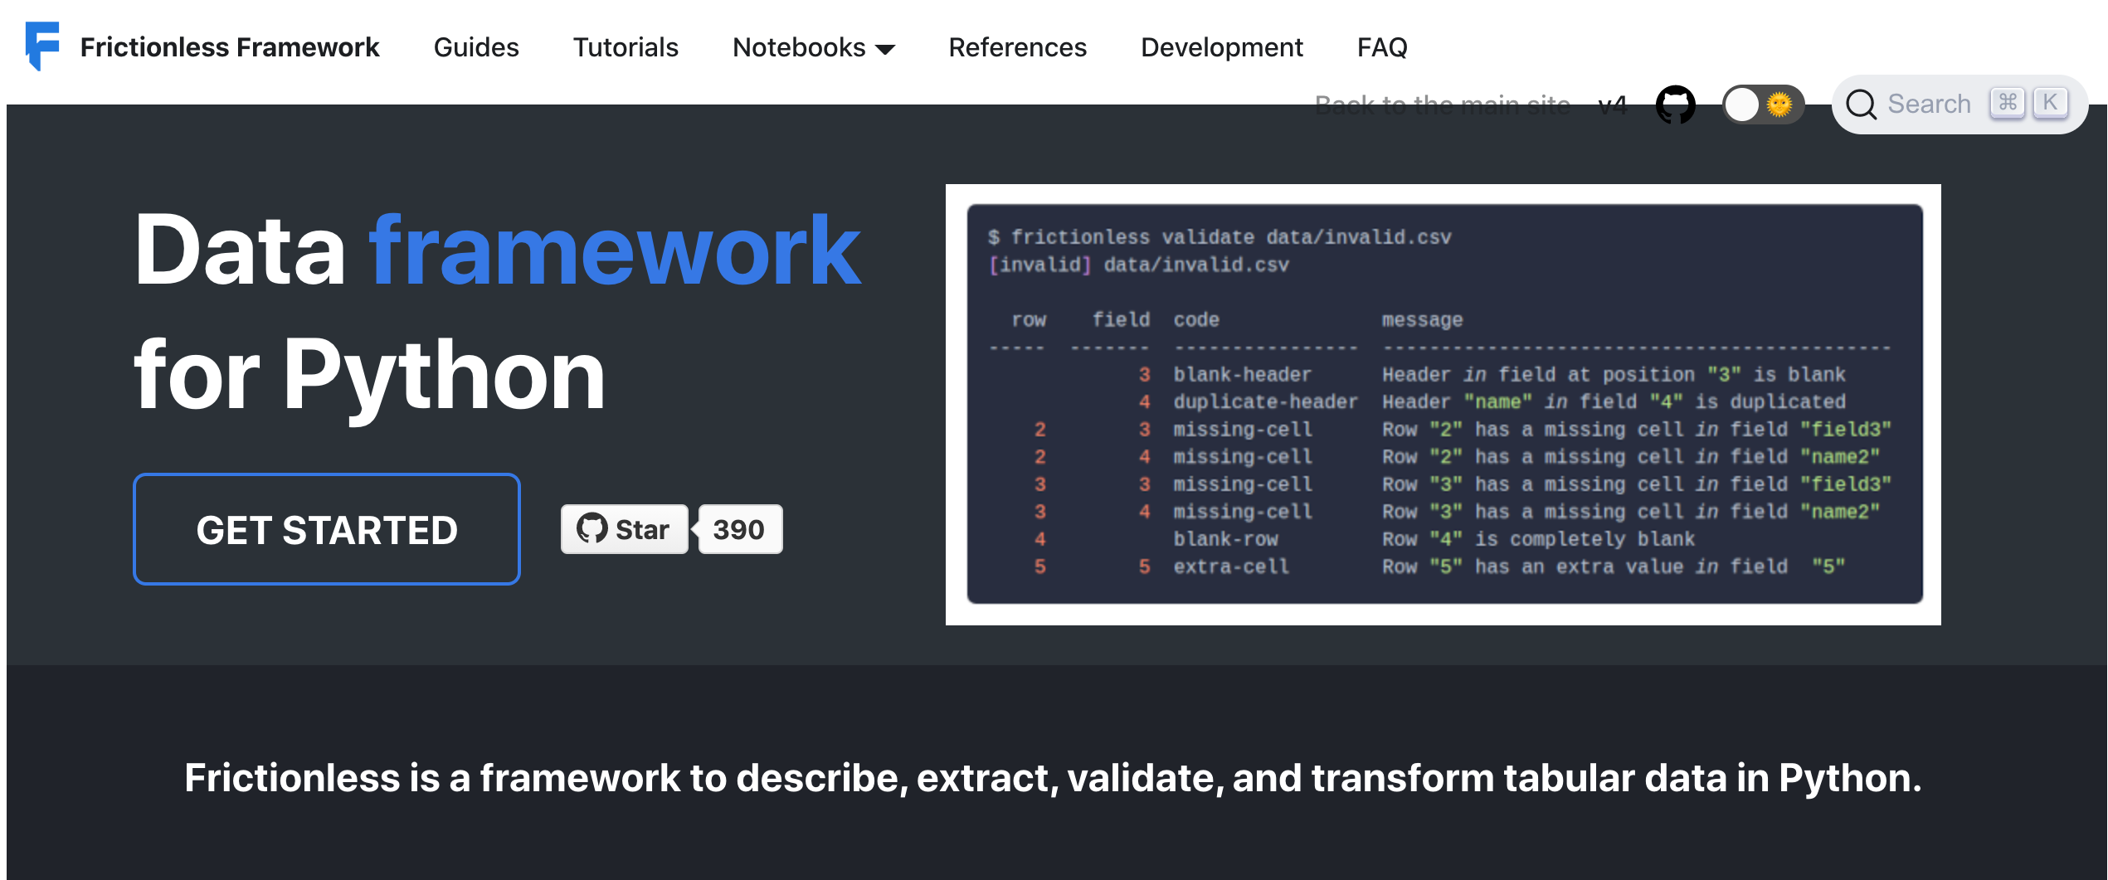
Task: Open the Guides menu item
Action: (x=476, y=47)
